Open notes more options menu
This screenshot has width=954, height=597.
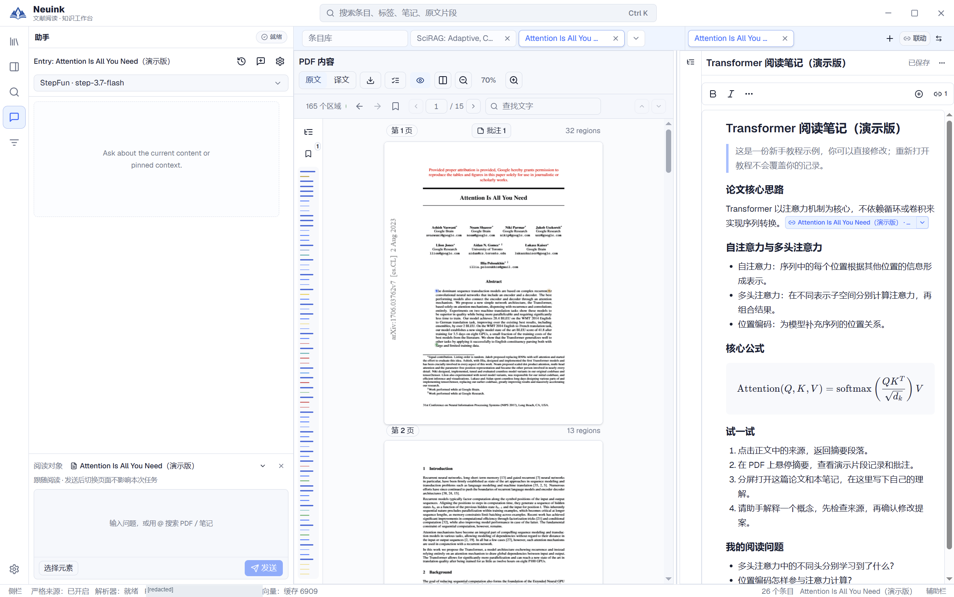pos(942,63)
